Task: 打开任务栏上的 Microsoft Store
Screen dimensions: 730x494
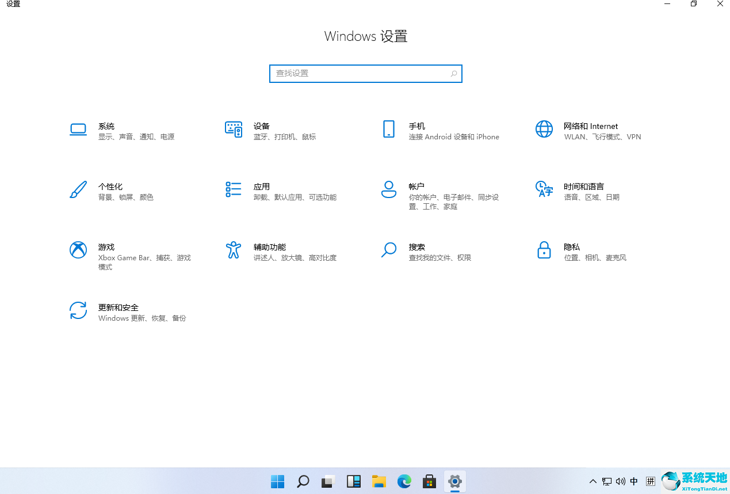Action: [x=430, y=481]
